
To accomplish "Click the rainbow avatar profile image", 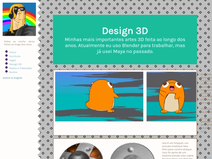I will (19, 19).
